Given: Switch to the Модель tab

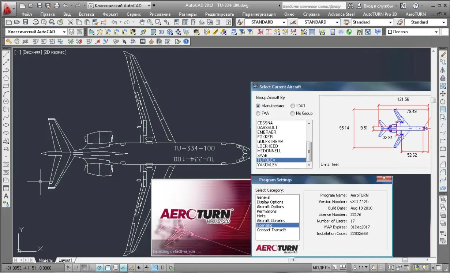Looking at the screenshot, I should click(x=46, y=260).
